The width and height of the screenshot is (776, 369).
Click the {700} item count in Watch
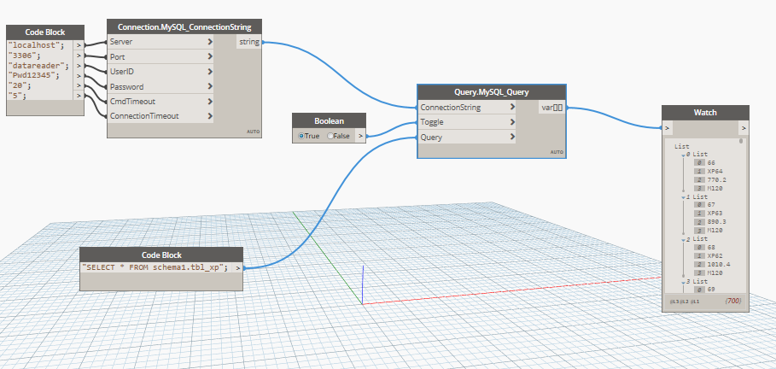coord(733,301)
